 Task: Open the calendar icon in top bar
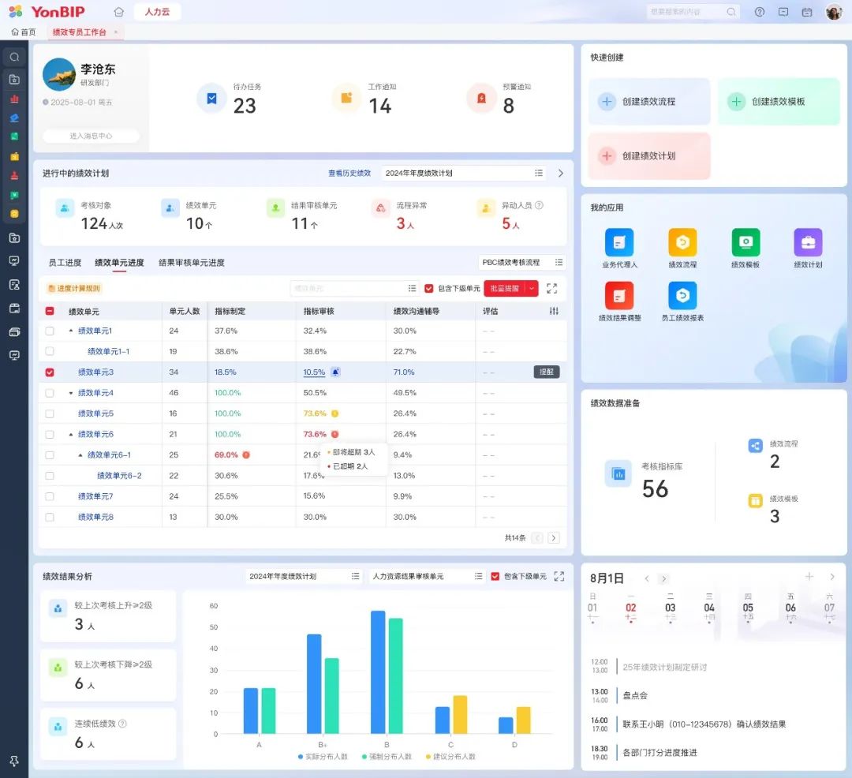point(806,12)
